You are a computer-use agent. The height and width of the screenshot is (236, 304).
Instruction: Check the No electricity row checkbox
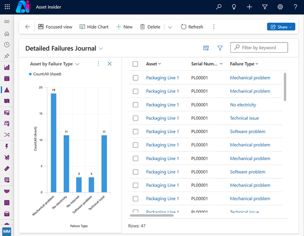135,105
